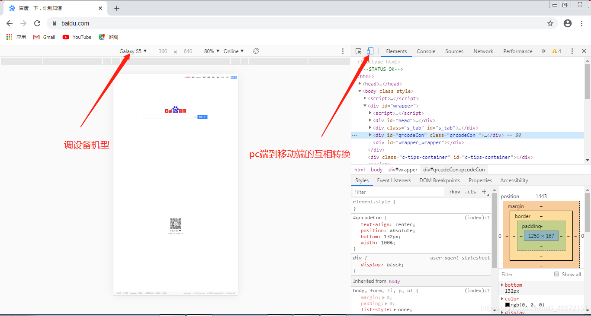Open Chrome main menu icon
591x316 pixels.
(581, 23)
